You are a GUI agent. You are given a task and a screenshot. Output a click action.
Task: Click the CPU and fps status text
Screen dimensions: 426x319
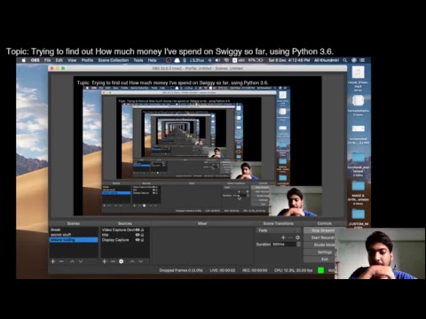(x=293, y=270)
